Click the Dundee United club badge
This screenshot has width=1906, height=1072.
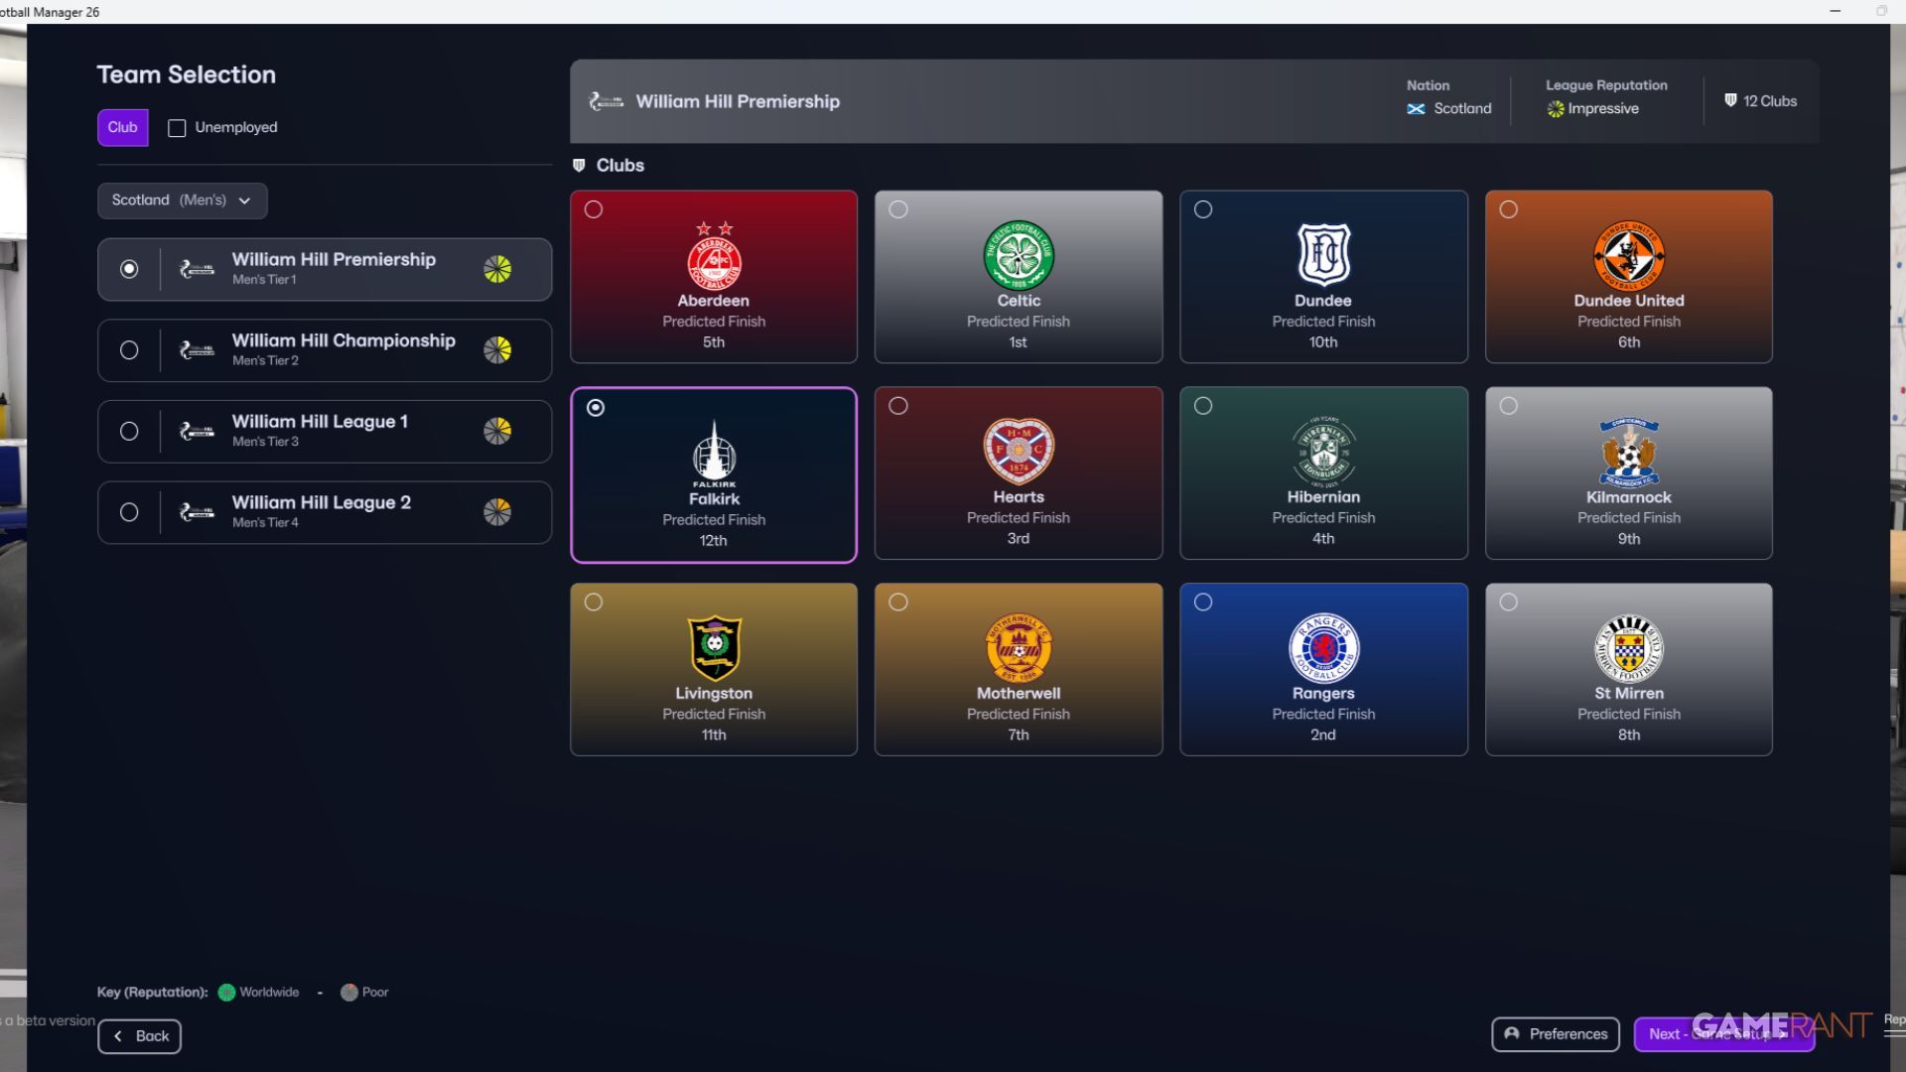(x=1628, y=255)
